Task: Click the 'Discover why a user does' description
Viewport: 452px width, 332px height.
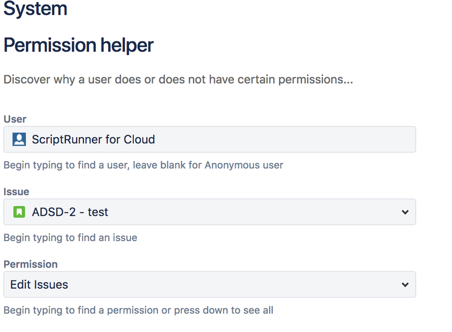Action: tap(178, 79)
